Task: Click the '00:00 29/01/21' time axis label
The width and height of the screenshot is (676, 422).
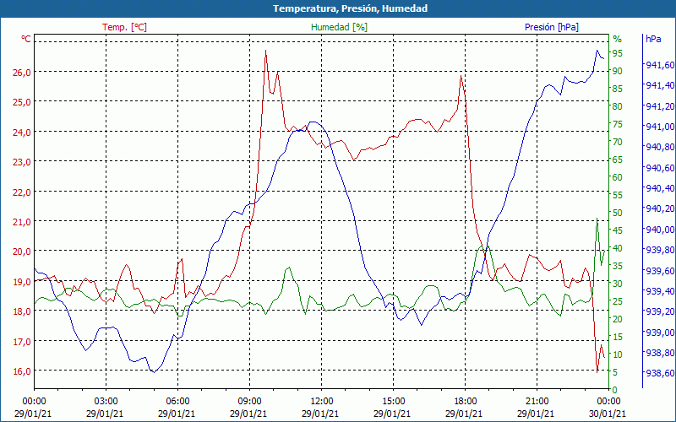Action: (33, 408)
